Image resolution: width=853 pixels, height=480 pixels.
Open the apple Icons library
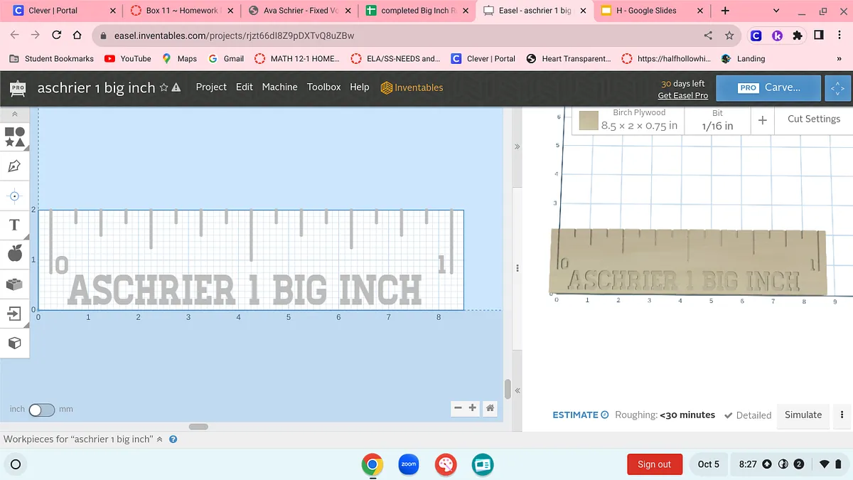click(14, 253)
